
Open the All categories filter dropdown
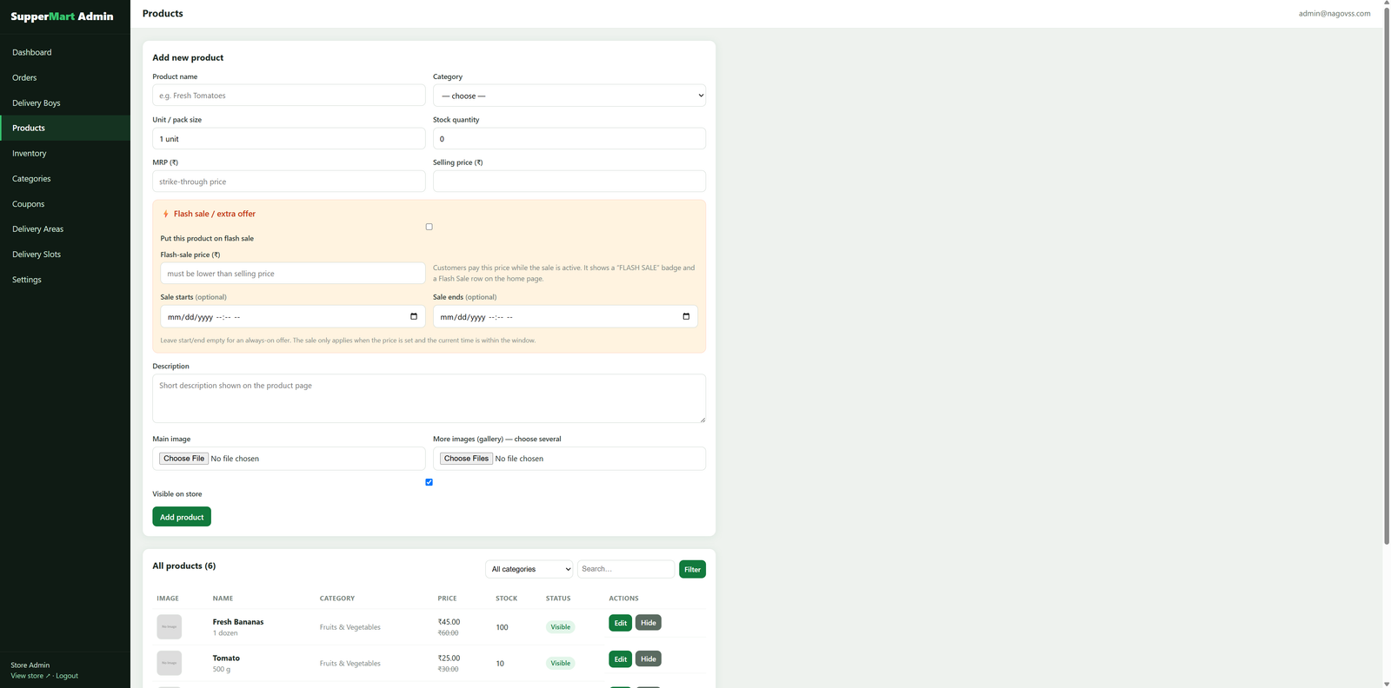529,569
